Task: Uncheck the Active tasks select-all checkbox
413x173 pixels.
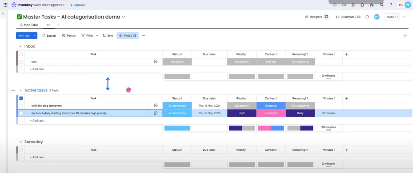Action: pos(21,98)
